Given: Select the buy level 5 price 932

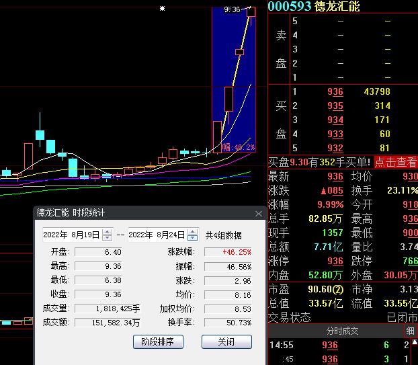Looking at the screenshot, I should pyautogui.click(x=335, y=148).
